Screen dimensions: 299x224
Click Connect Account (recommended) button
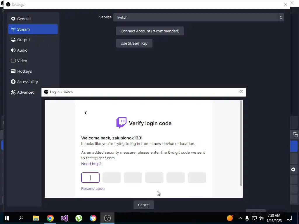(x=150, y=31)
